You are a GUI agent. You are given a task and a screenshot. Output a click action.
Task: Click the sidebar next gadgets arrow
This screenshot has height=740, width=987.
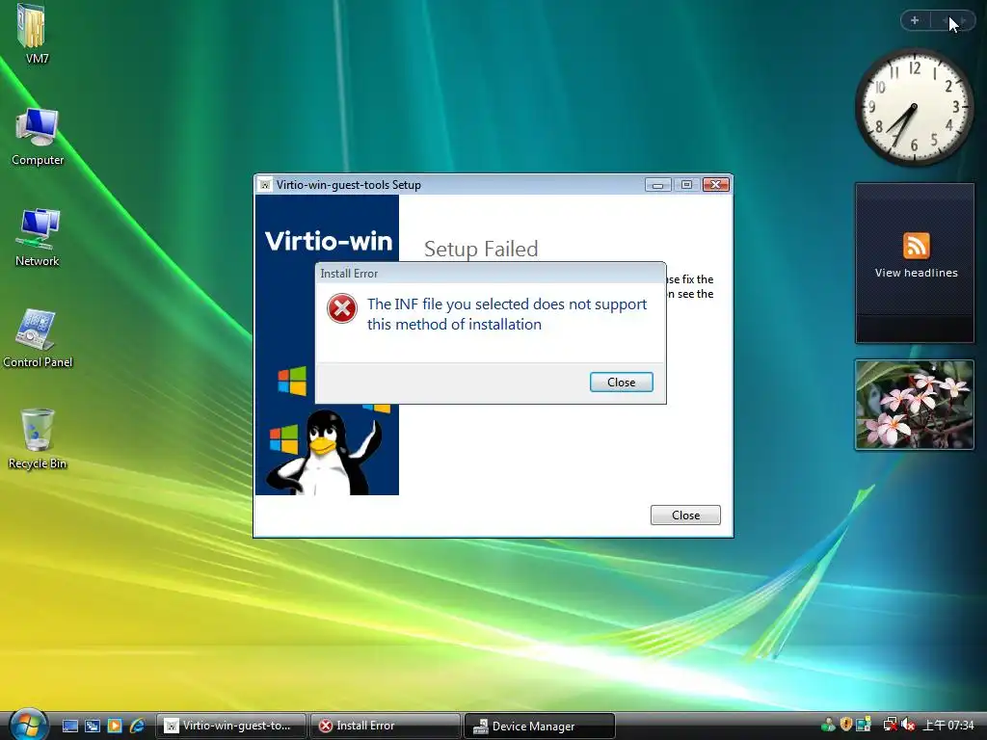[x=963, y=21]
